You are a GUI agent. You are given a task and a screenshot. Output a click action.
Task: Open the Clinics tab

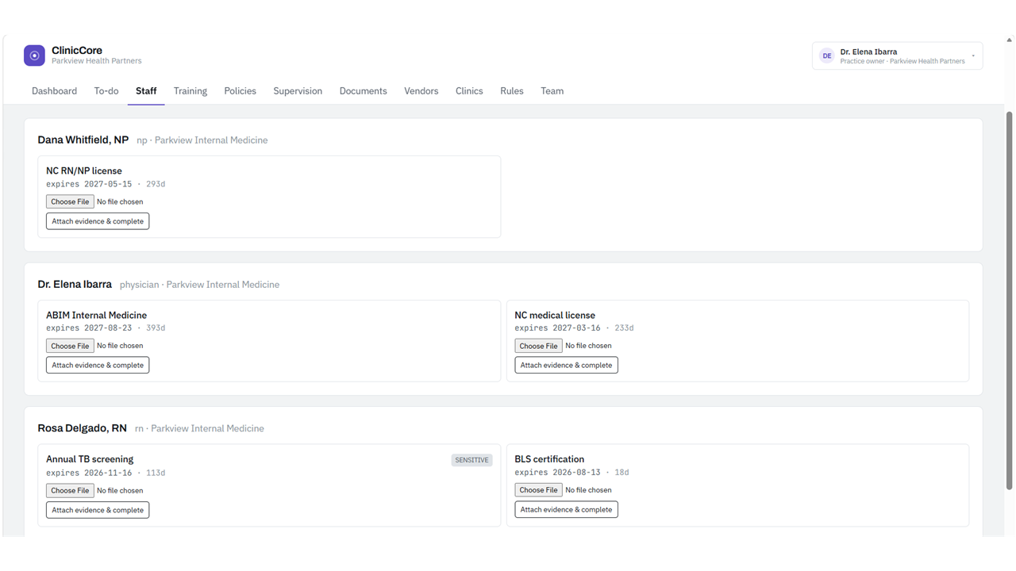click(469, 91)
